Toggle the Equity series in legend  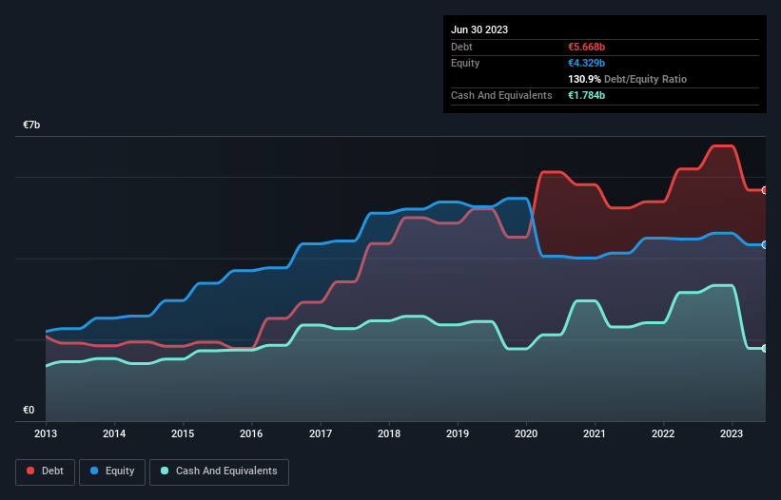[x=112, y=471]
